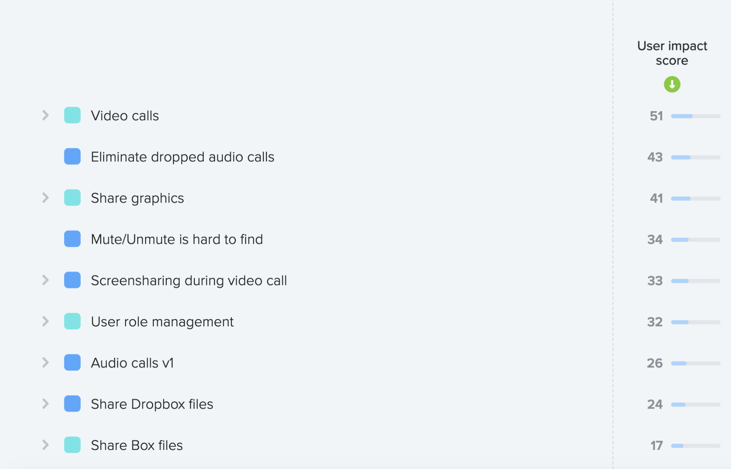Click the blue square beside Eliminate dropped audio calls
The height and width of the screenshot is (469, 731).
pyautogui.click(x=72, y=156)
